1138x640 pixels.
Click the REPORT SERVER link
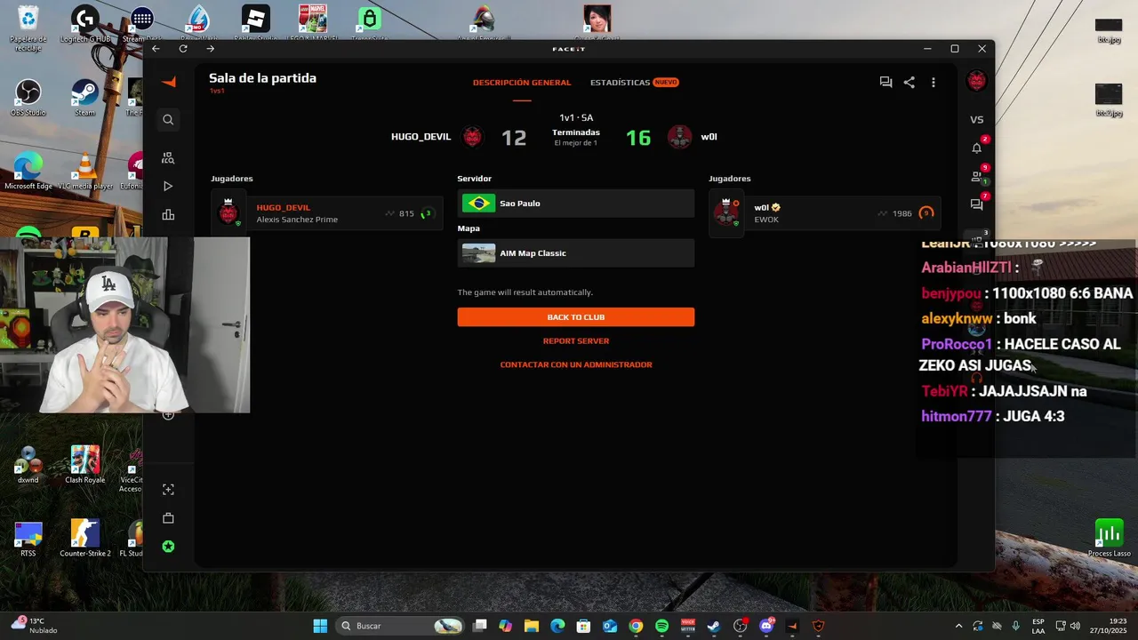576,341
